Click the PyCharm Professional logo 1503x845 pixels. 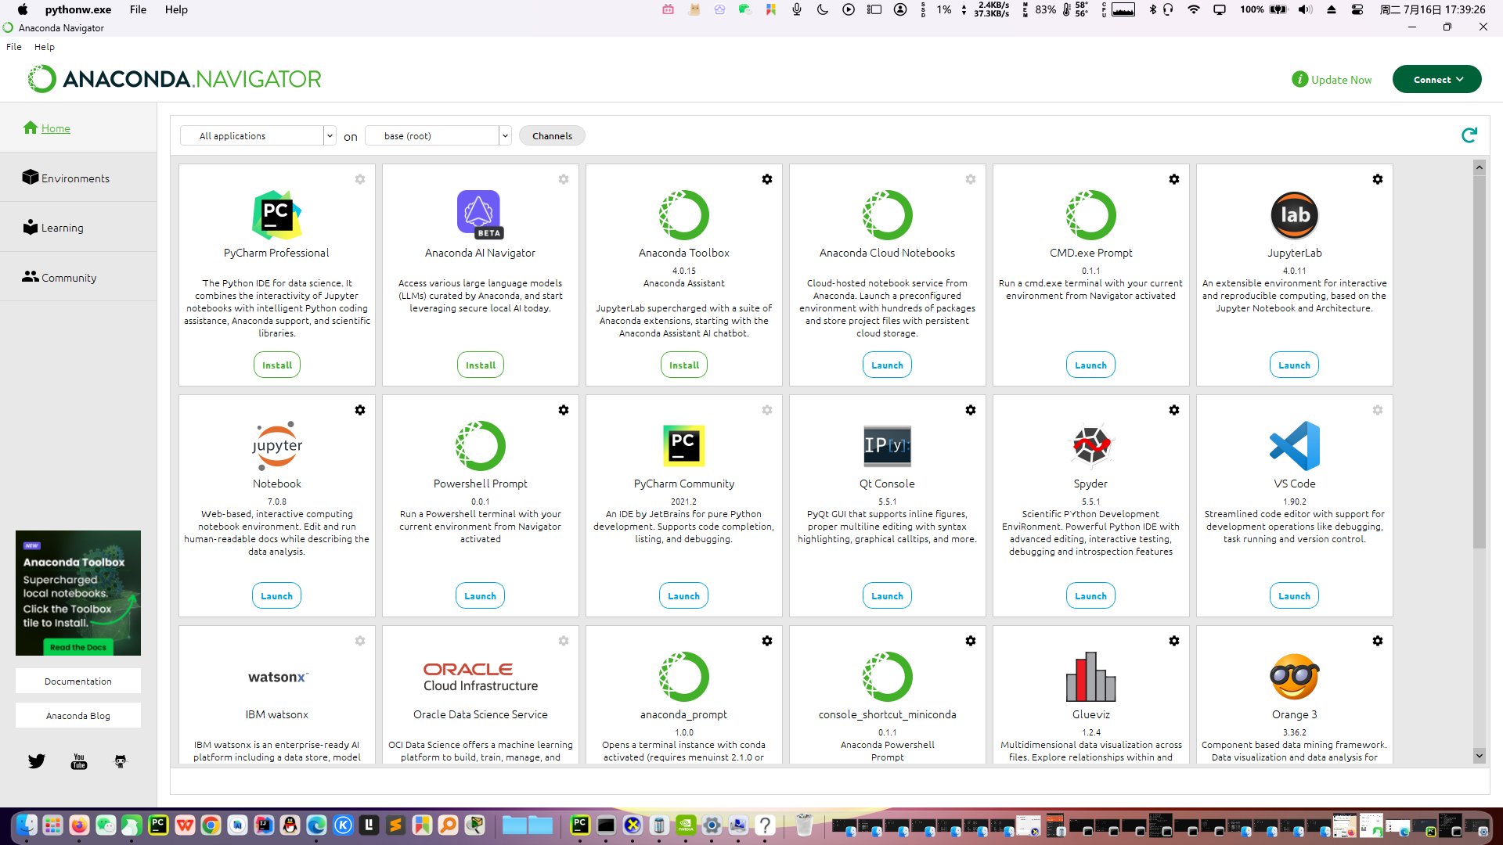(277, 214)
